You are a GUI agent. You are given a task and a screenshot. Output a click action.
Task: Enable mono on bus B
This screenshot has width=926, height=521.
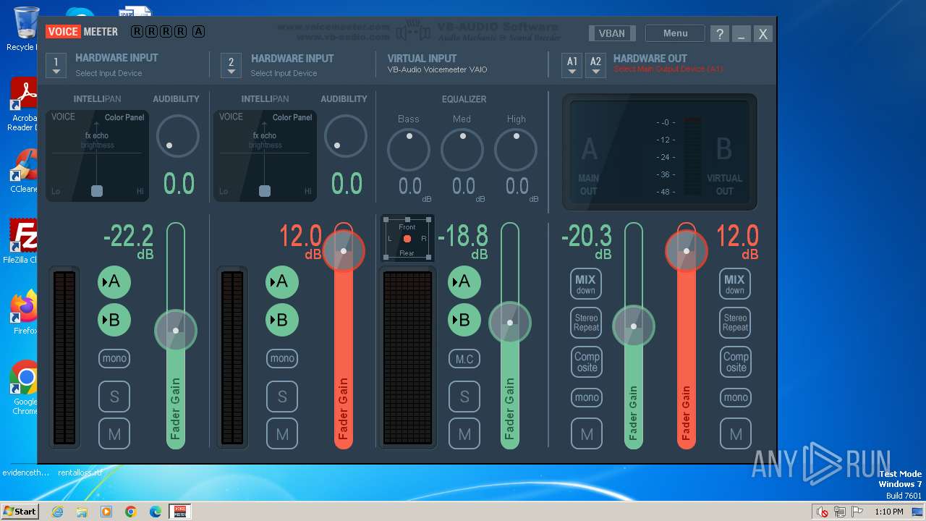[736, 397]
